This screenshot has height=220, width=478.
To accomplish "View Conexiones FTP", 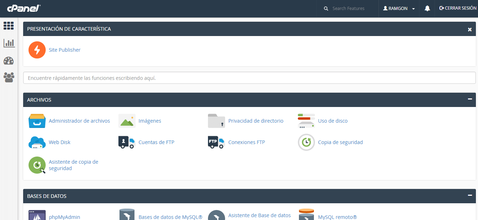I will click(x=246, y=142).
